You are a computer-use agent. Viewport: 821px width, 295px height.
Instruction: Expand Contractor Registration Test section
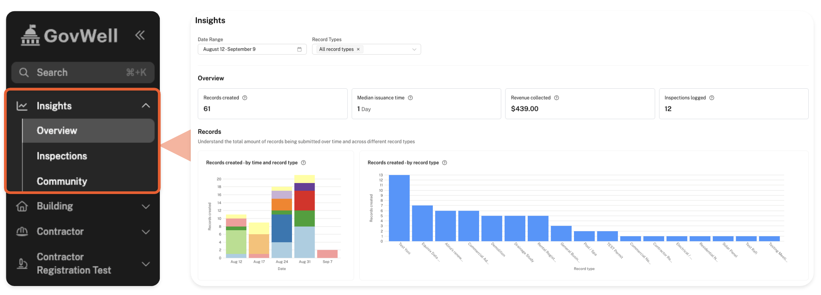145,264
